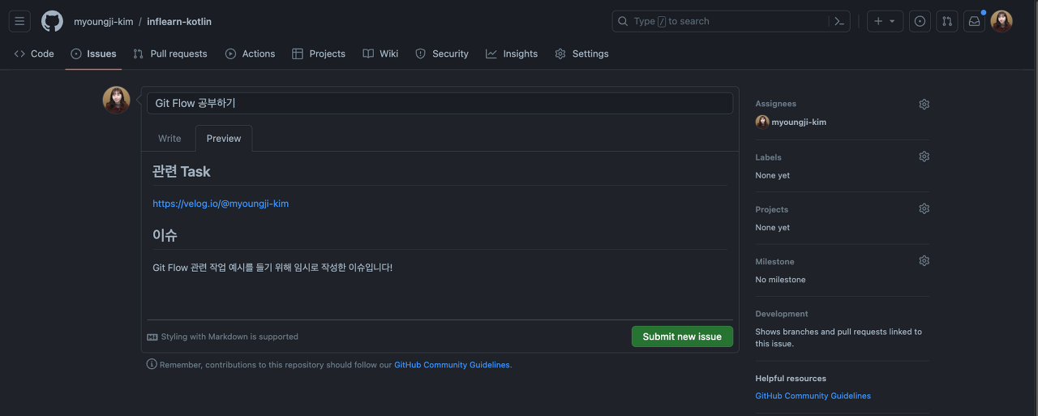1038x416 pixels.
Task: Open the command palette icon in search bar
Action: coord(839,21)
